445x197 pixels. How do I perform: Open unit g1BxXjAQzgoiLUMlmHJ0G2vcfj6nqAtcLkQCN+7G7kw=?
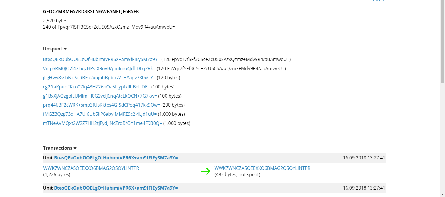point(100,96)
